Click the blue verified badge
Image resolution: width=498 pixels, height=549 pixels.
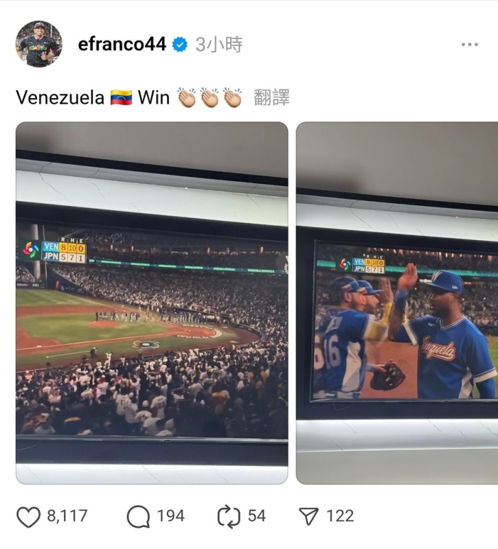[x=180, y=45]
